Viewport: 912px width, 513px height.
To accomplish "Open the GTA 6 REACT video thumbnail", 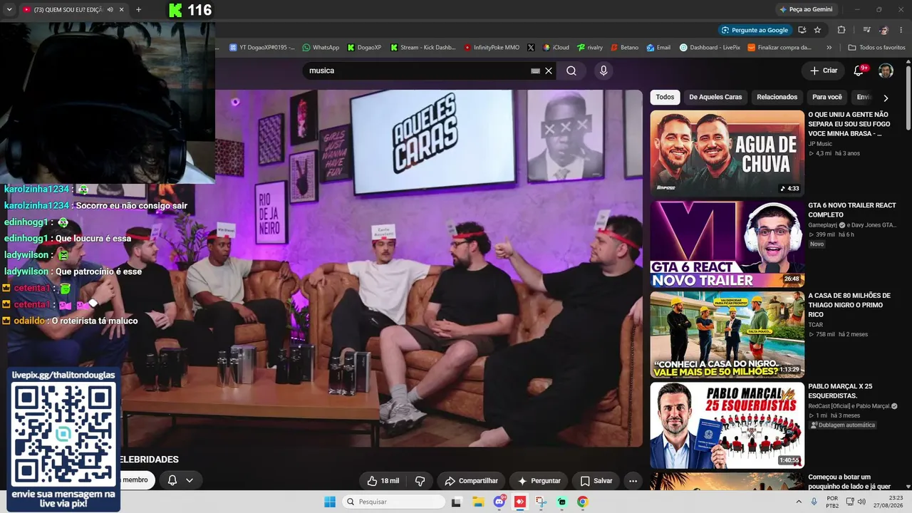I will coord(727,244).
